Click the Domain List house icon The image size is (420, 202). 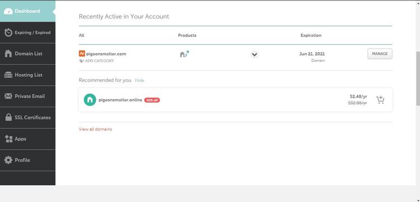[x=8, y=54]
